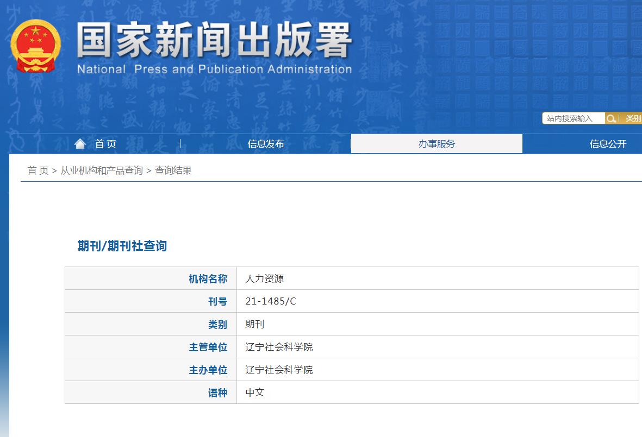Click the home icon beside 首页
Viewport: 642px width, 437px height.
click(x=80, y=143)
